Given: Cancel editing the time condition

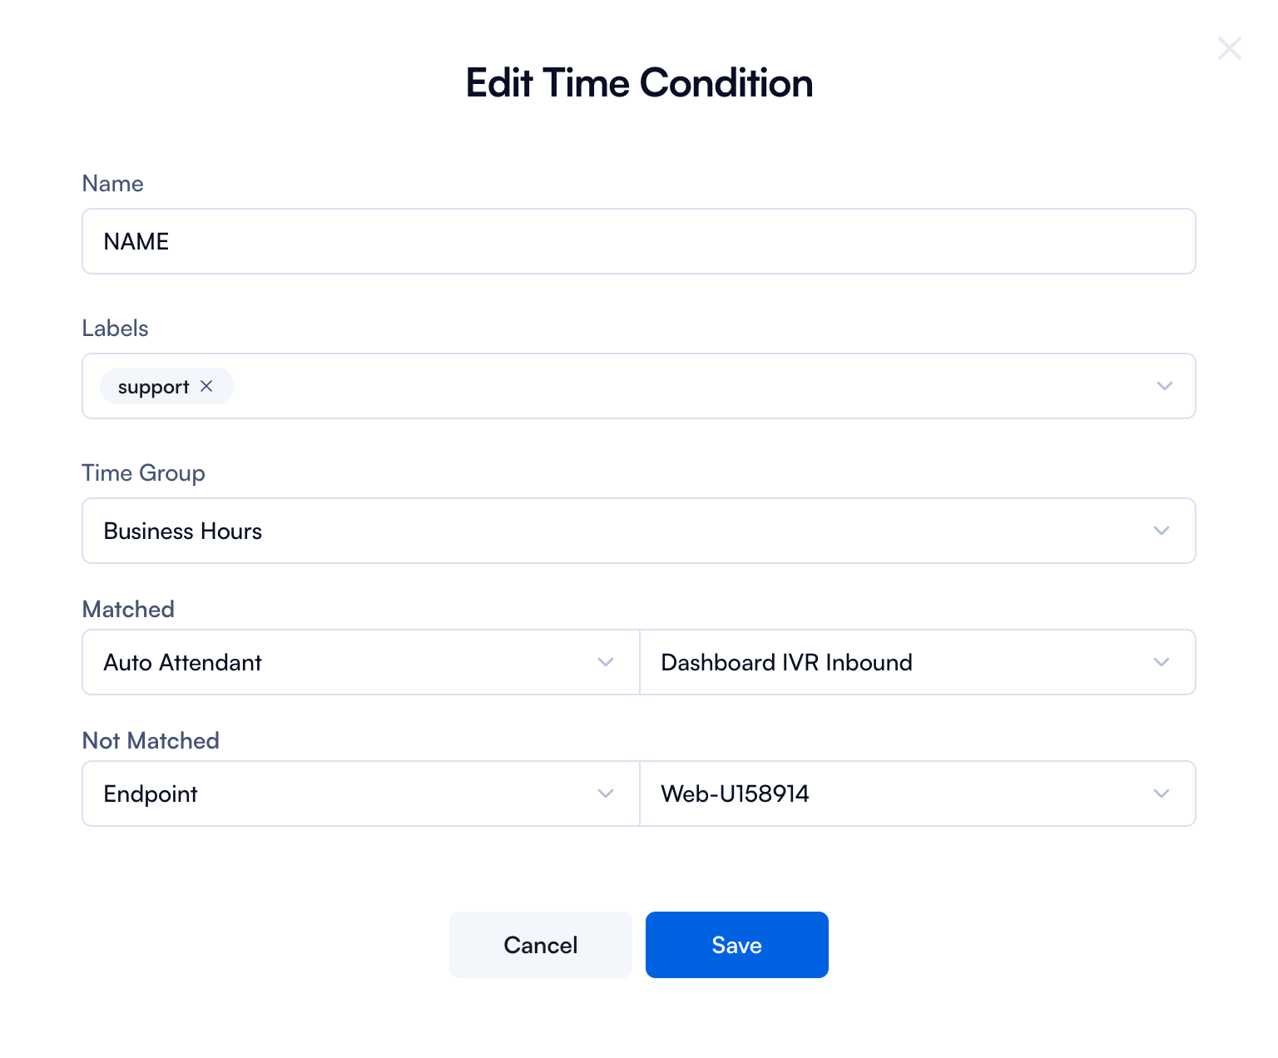Looking at the screenshot, I should point(540,945).
